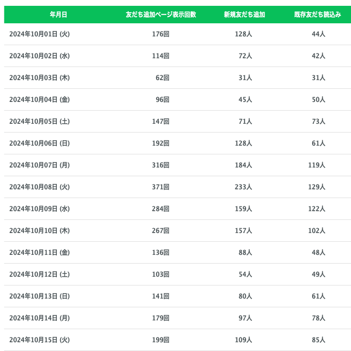This screenshot has height=351, width=351.
Task: Select the 54人 new friends value
Action: pyautogui.click(x=245, y=274)
